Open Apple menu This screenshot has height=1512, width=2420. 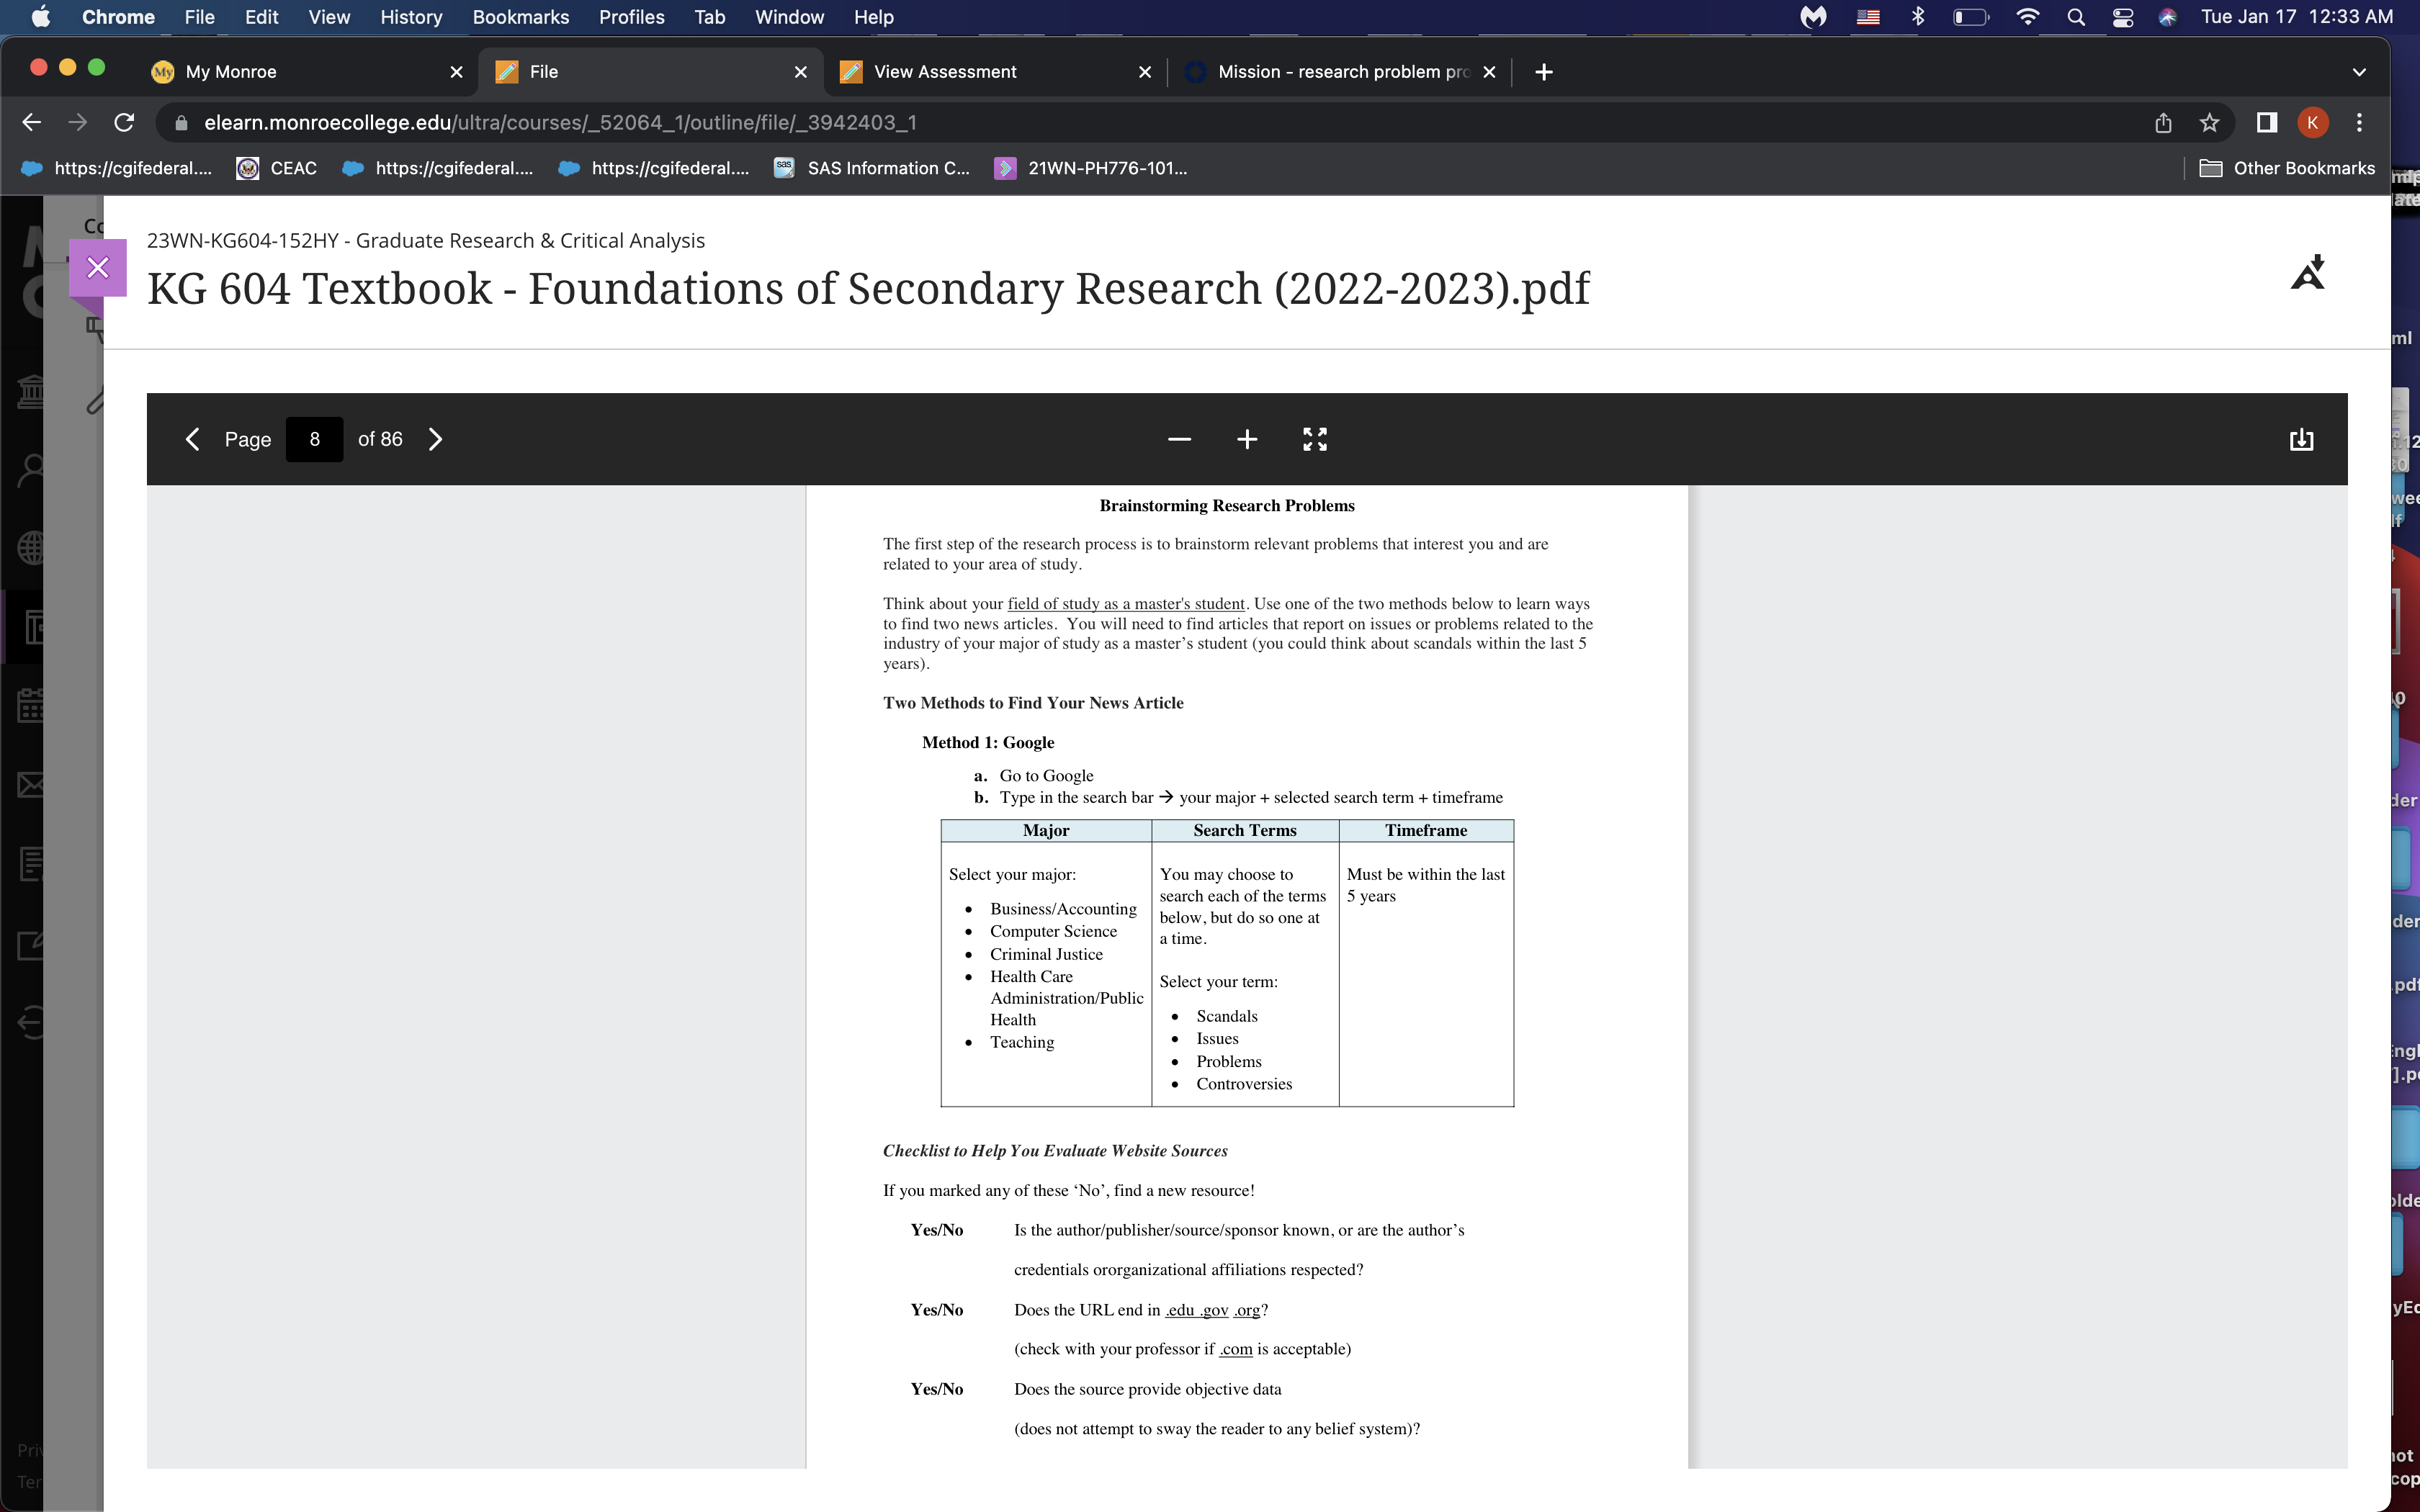41,17
